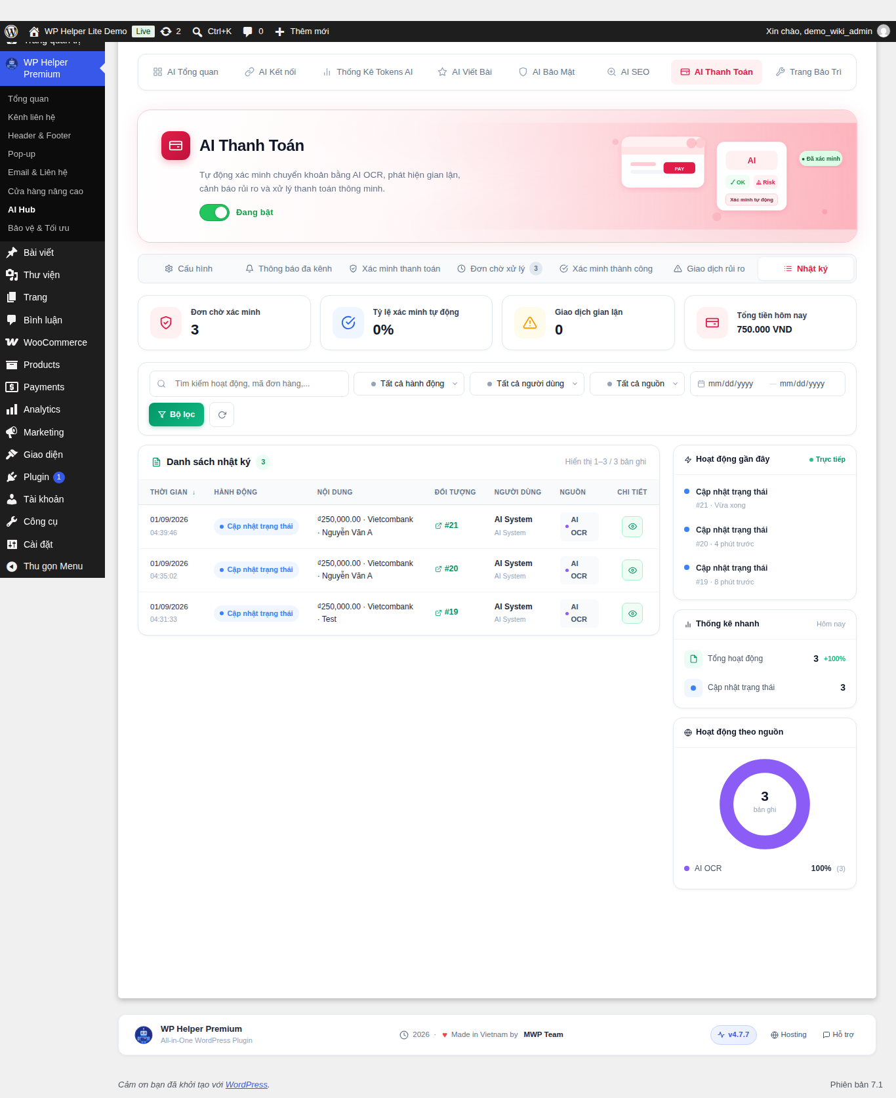Click the Tổng tiền hôm nay card icon
896x1098 pixels.
712,323
